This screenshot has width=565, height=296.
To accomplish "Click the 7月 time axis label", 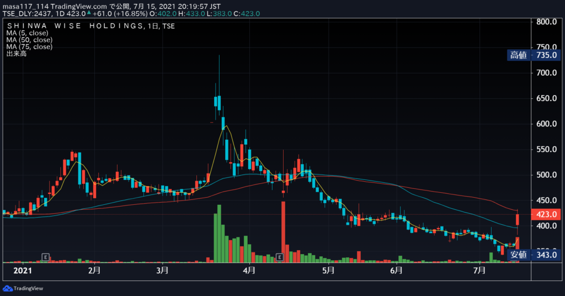I will [479, 271].
